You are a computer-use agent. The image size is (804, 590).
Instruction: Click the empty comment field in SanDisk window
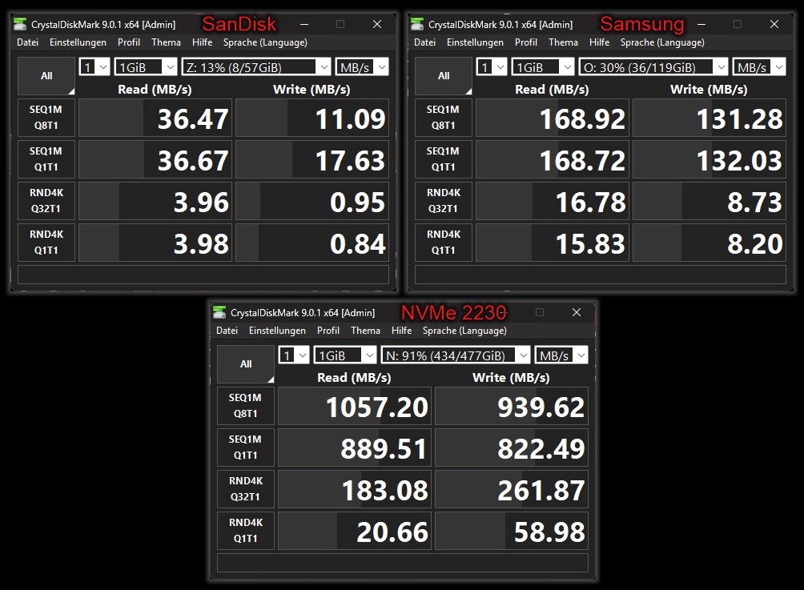click(x=203, y=275)
